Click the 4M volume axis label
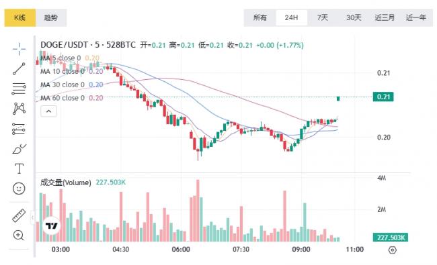Image resolution: width=437 pixels, height=265 pixels. tap(382, 178)
